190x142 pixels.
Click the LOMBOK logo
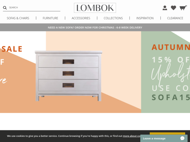point(95,8)
